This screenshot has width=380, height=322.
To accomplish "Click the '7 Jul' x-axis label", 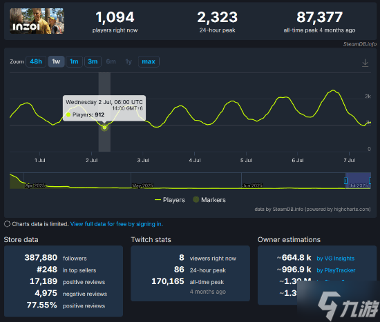I will [x=349, y=161].
